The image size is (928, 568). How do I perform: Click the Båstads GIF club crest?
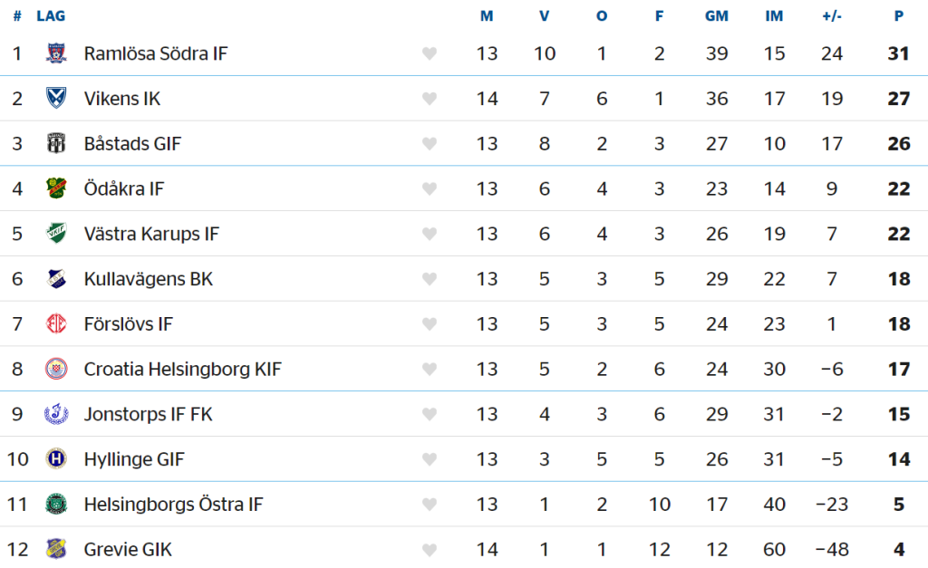[56, 144]
